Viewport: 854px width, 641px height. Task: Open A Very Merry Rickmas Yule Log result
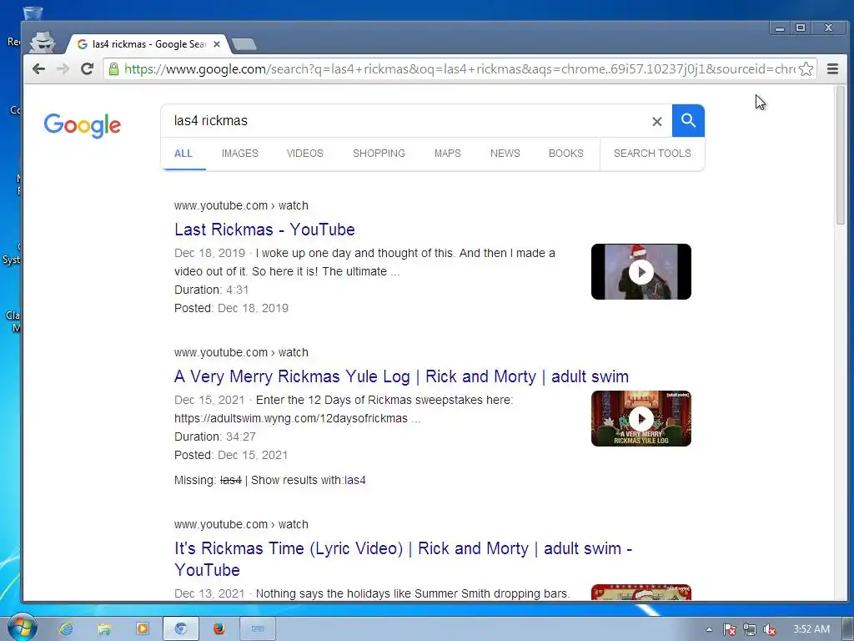point(401,376)
